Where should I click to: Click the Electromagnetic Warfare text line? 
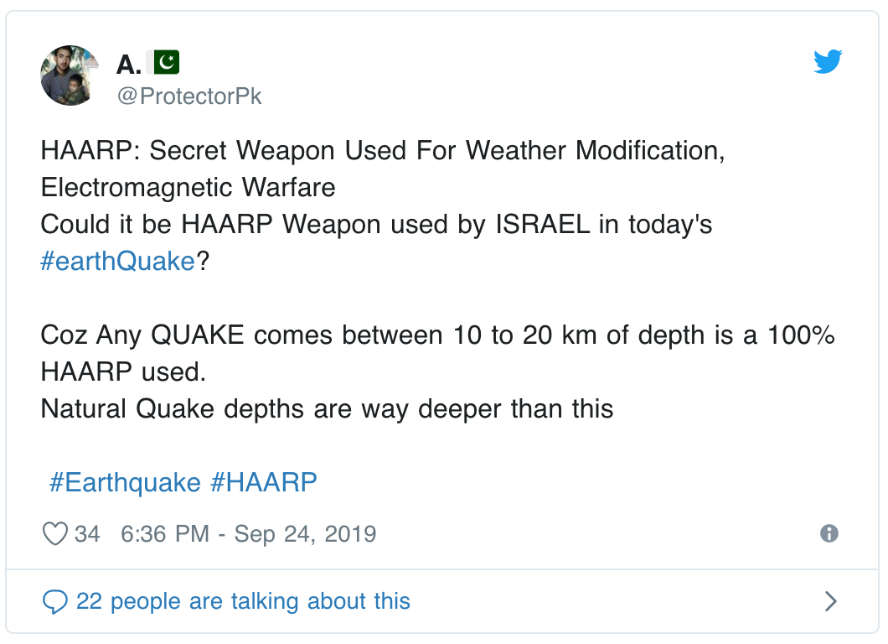tap(188, 188)
